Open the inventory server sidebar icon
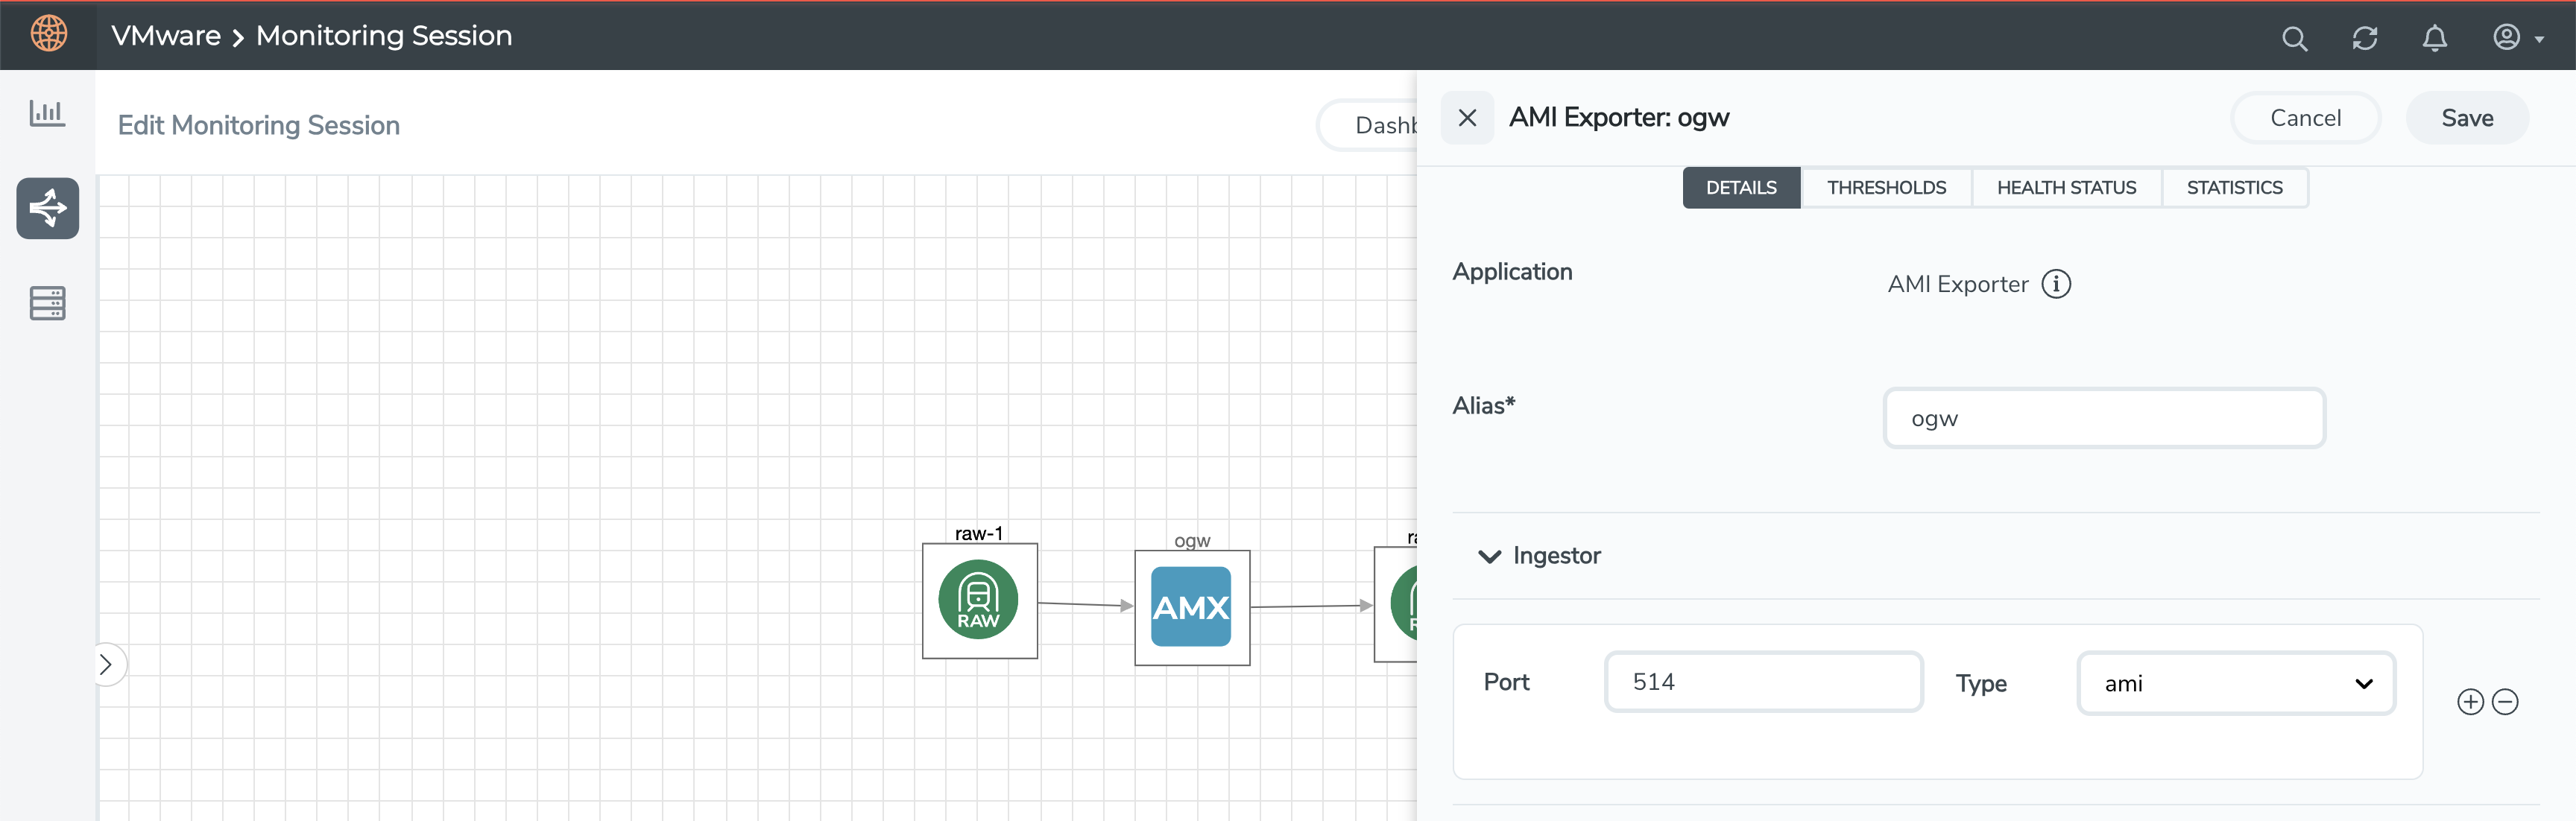The height and width of the screenshot is (821, 2576). [47, 302]
